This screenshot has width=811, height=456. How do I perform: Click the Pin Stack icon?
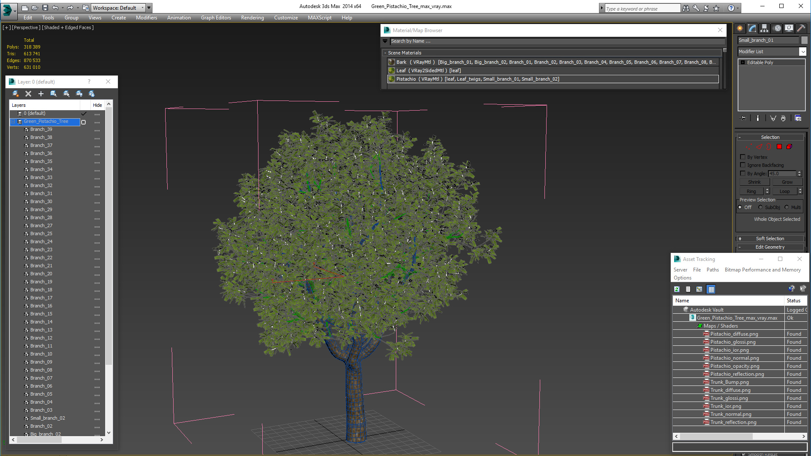(743, 118)
